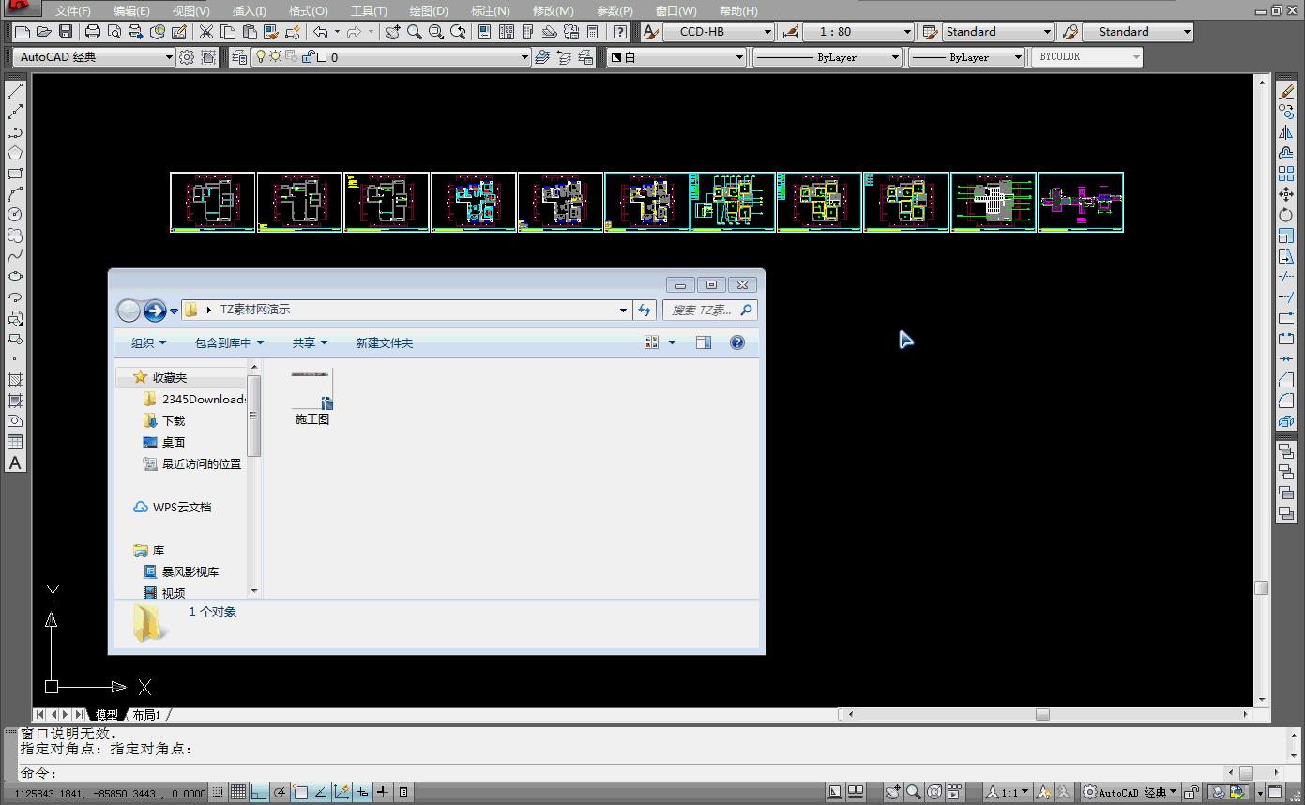Toggle Ortho mode in status bar
This screenshot has width=1305, height=805.
259,793
